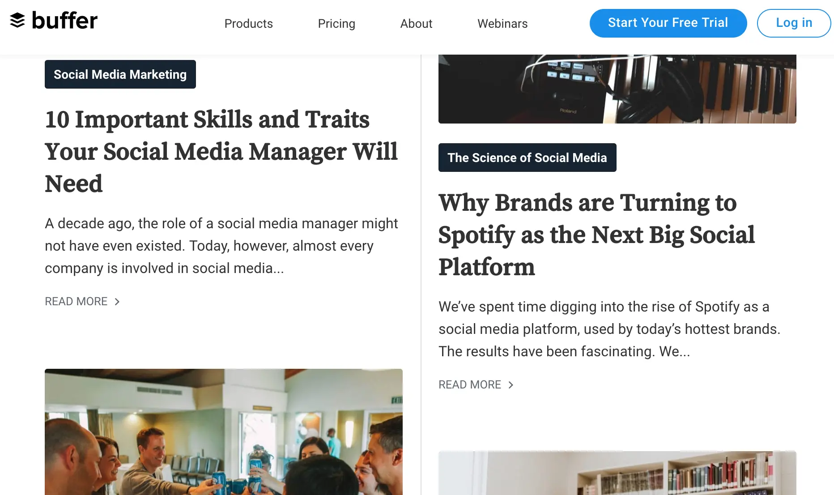The height and width of the screenshot is (495, 834).
Task: Click the photo of people toasting drinks
Action: (x=223, y=432)
